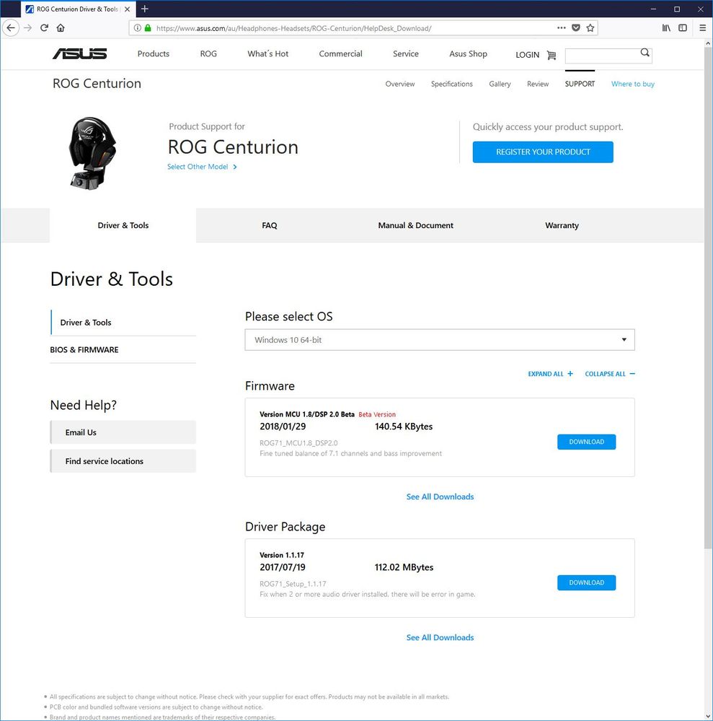See all downloads under Driver Package
Screen dimensions: 713x721
click(440, 637)
